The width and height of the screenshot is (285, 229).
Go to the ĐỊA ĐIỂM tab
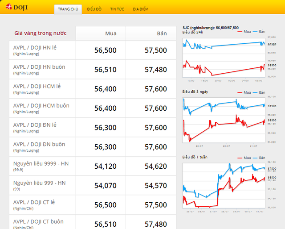(141, 9)
